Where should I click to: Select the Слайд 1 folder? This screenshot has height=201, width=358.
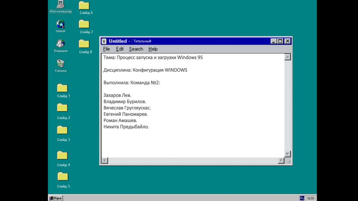coord(62,88)
